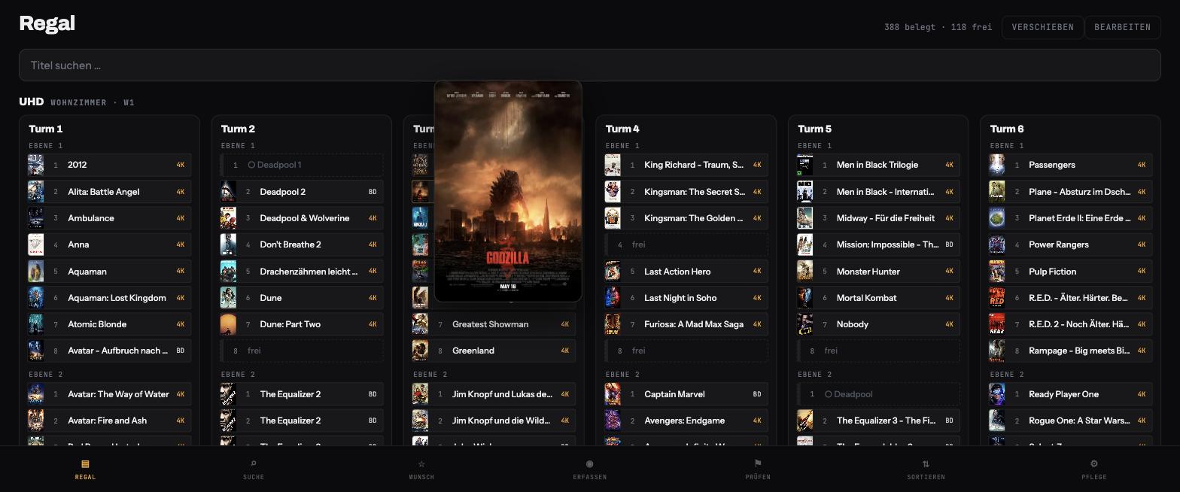Switch to the Suche tab
Screen dimensions: 1180x492
(254, 469)
